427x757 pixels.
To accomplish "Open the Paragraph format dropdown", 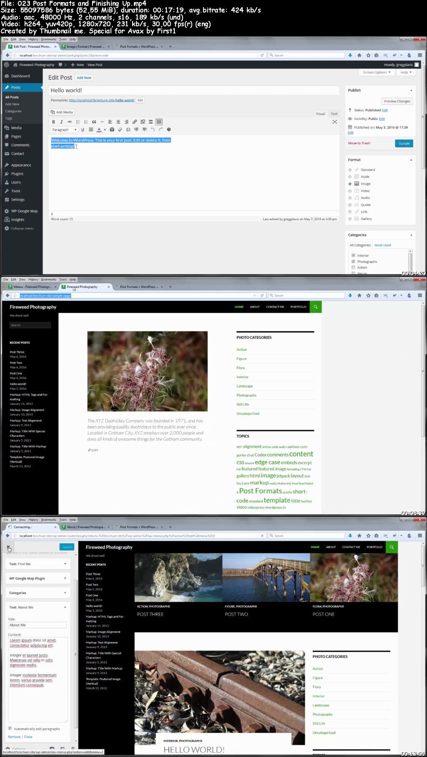I will (64, 130).
